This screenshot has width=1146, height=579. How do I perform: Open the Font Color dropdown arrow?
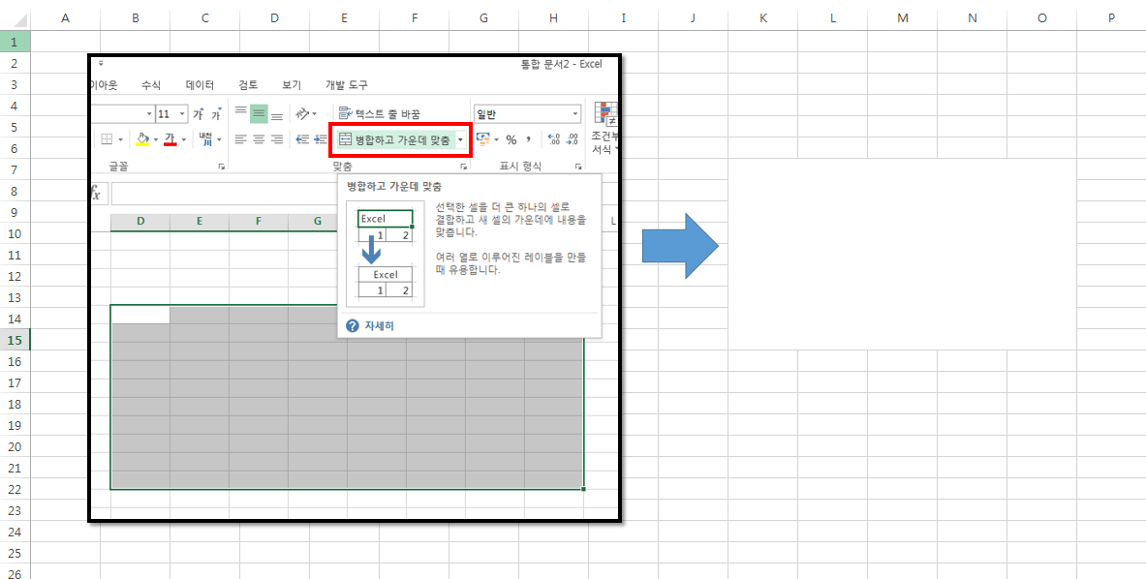(183, 139)
